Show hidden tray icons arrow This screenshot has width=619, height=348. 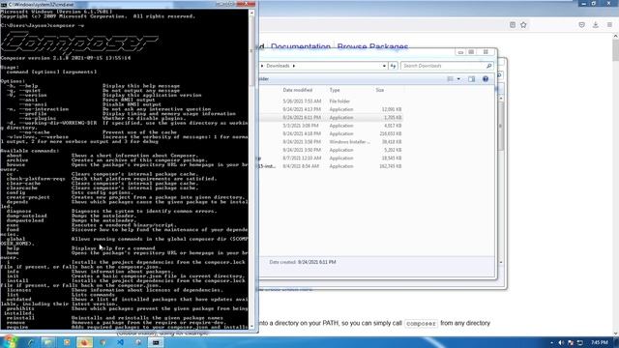pyautogui.click(x=552, y=343)
